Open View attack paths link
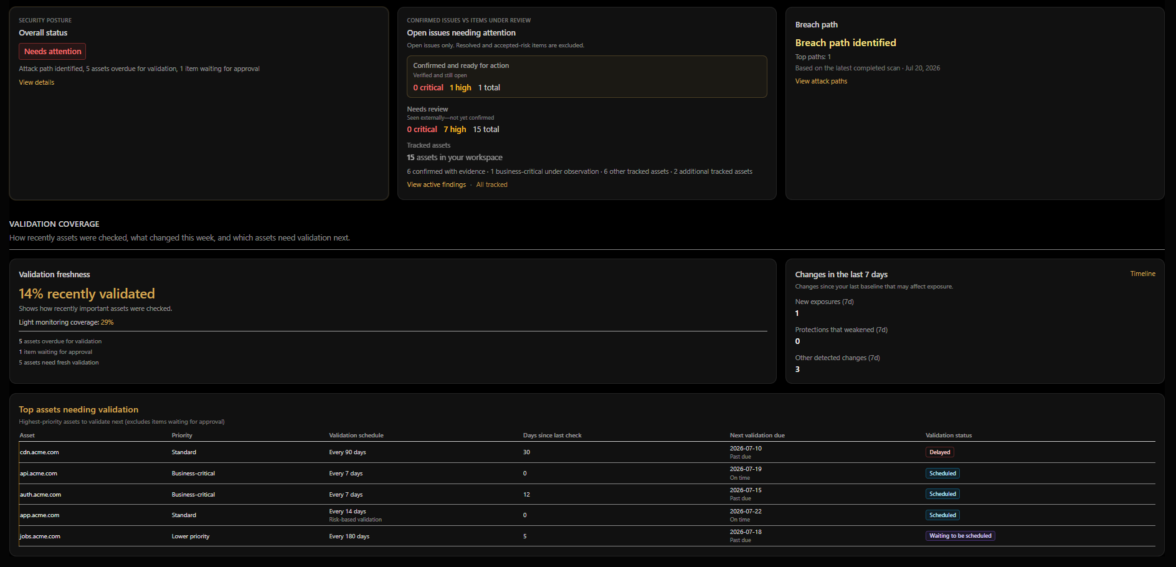 point(821,81)
